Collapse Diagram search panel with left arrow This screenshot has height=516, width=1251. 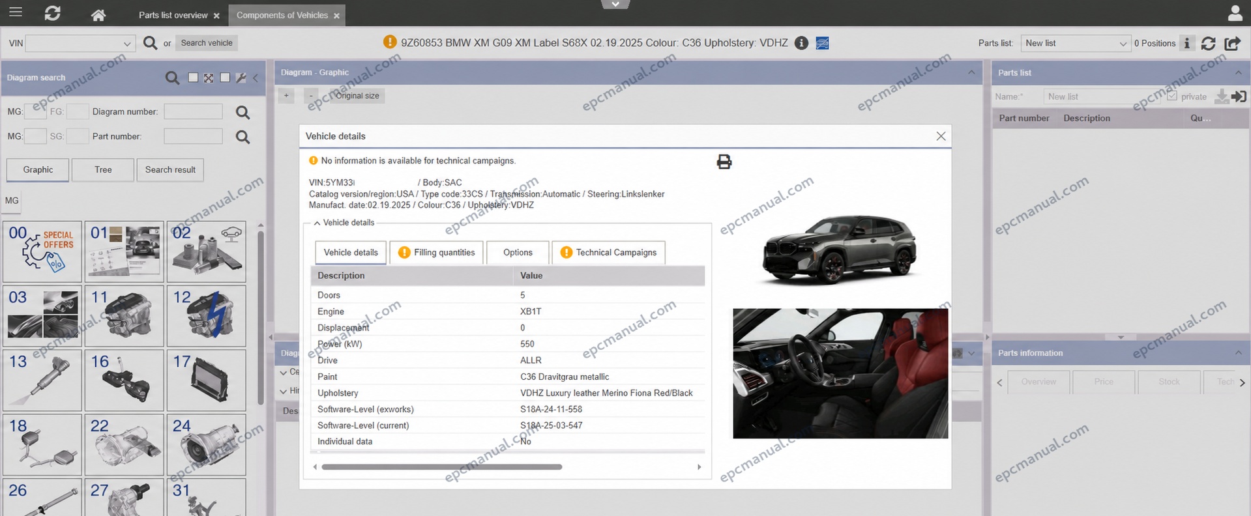256,78
